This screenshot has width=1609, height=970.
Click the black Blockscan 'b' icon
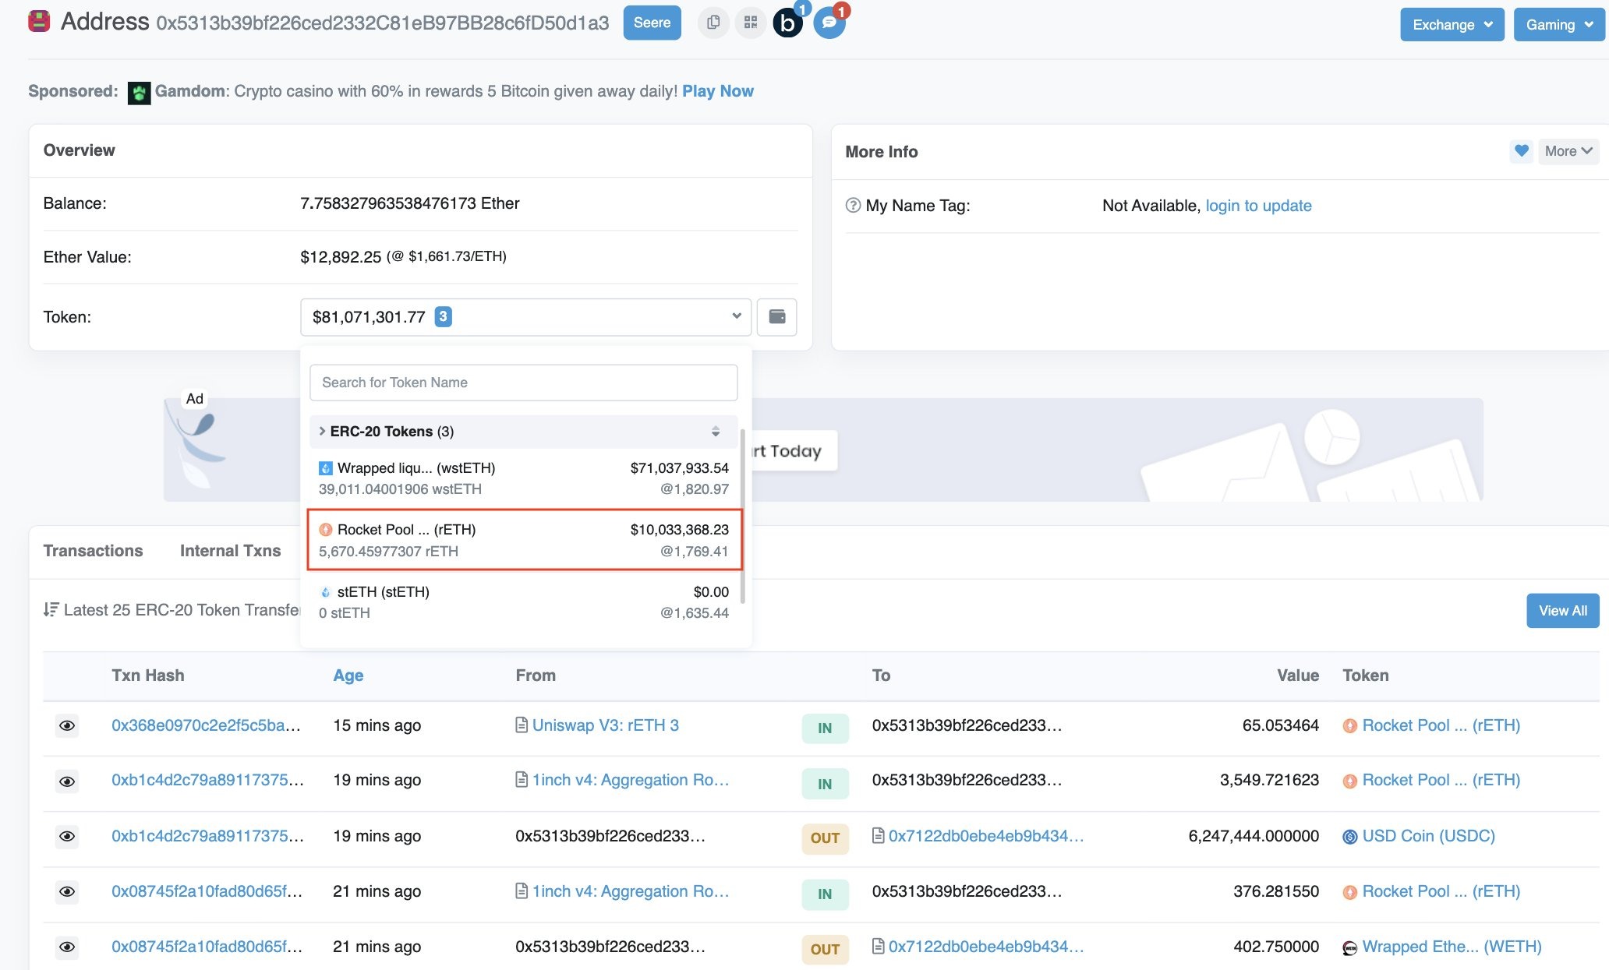[x=787, y=23]
